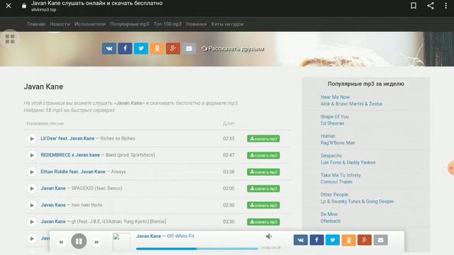
Task: Open the Главная menu item
Action: [x=36, y=24]
